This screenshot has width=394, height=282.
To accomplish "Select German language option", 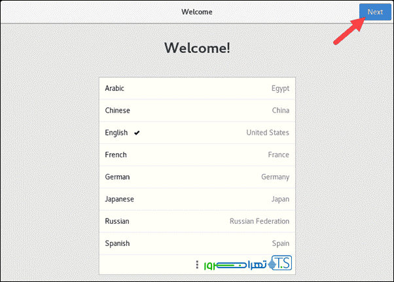I will pos(117,177).
